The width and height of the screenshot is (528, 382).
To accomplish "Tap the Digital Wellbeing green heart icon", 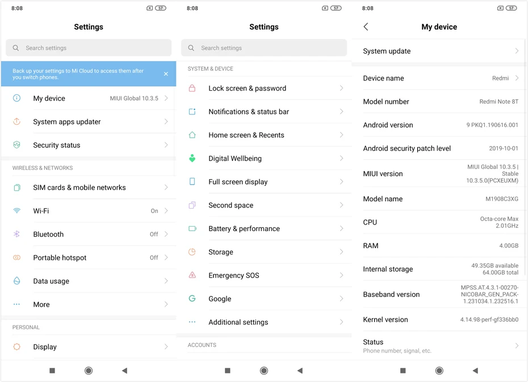I will tap(192, 158).
